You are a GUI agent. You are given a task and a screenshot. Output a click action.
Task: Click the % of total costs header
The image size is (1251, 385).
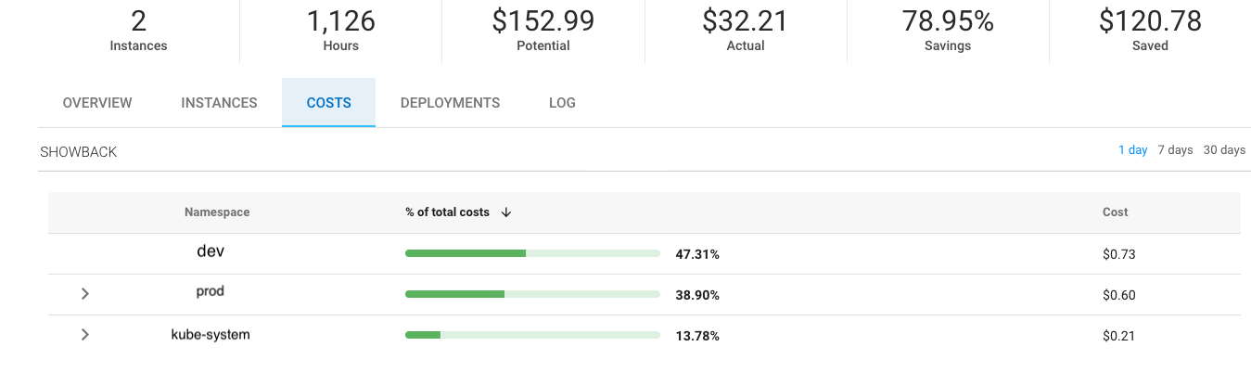(x=447, y=212)
